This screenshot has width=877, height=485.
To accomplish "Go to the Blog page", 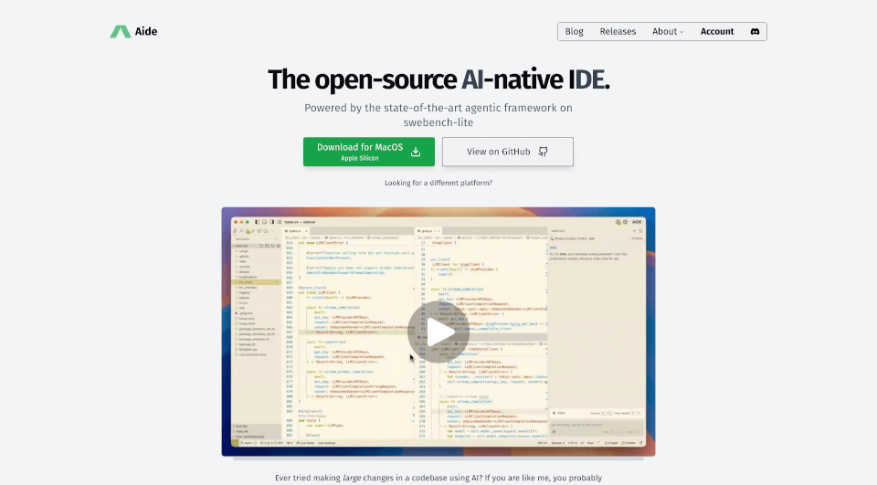I will 574,31.
